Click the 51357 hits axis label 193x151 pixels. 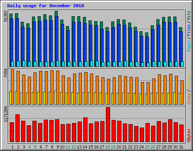6,16
